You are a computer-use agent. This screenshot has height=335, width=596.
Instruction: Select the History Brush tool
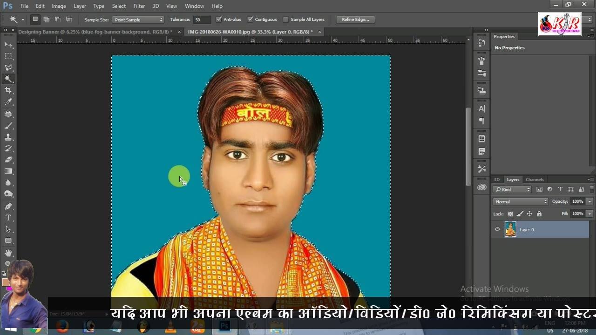click(8, 148)
